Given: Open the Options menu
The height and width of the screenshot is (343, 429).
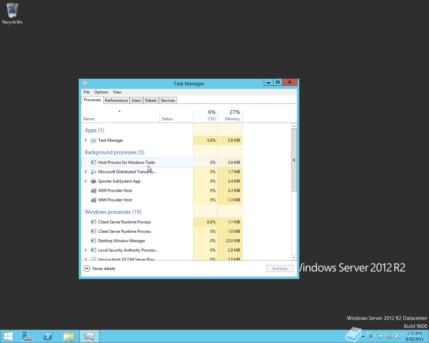Looking at the screenshot, I should pyautogui.click(x=101, y=92).
